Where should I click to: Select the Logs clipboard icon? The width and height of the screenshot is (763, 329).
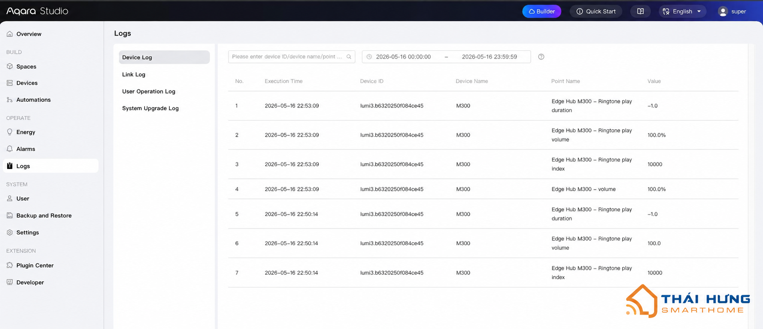pyautogui.click(x=10, y=166)
